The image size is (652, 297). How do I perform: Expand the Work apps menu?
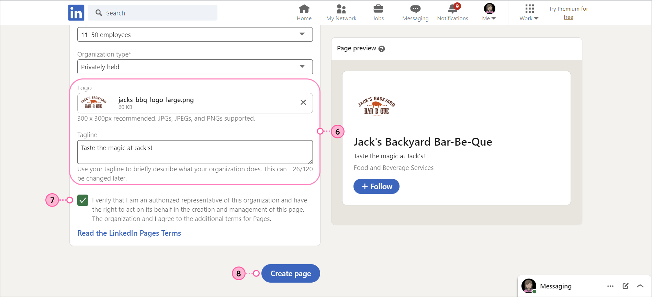click(529, 13)
